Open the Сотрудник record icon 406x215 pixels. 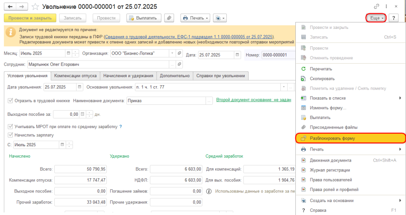click(179, 64)
